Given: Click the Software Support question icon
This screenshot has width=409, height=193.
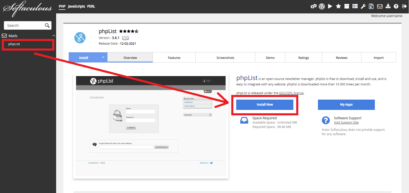Looking at the screenshot, I should pos(326,120).
